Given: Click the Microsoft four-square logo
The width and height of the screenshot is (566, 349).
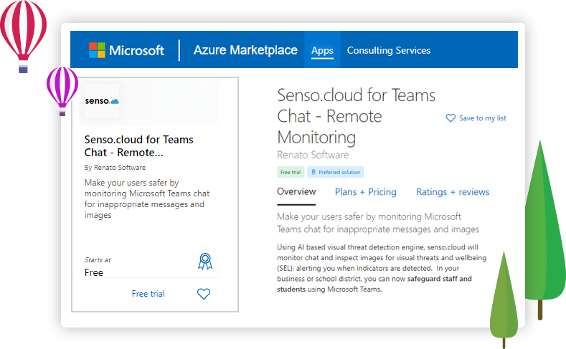Looking at the screenshot, I should 97,50.
